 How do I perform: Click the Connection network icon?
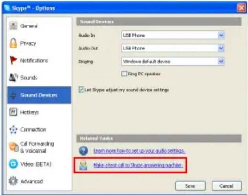[13, 130]
